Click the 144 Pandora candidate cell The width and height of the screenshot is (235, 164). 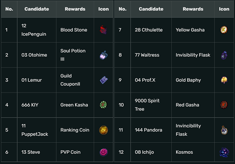coord(151,130)
